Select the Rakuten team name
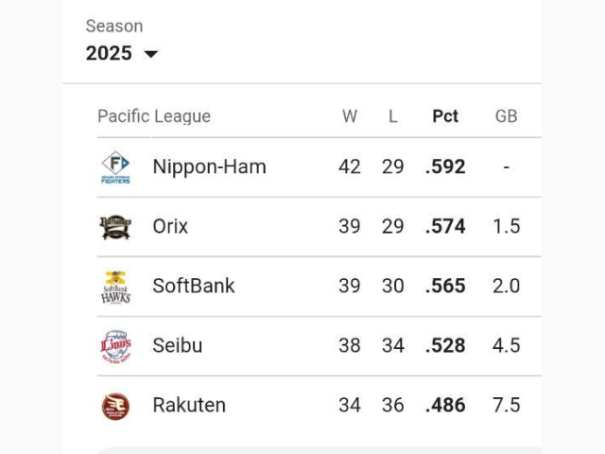605x454 pixels. point(189,406)
